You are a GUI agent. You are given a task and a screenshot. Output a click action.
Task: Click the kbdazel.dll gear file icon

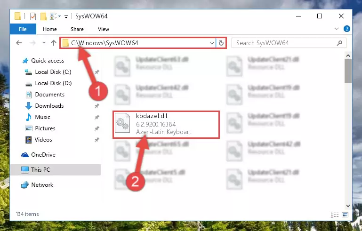point(122,123)
